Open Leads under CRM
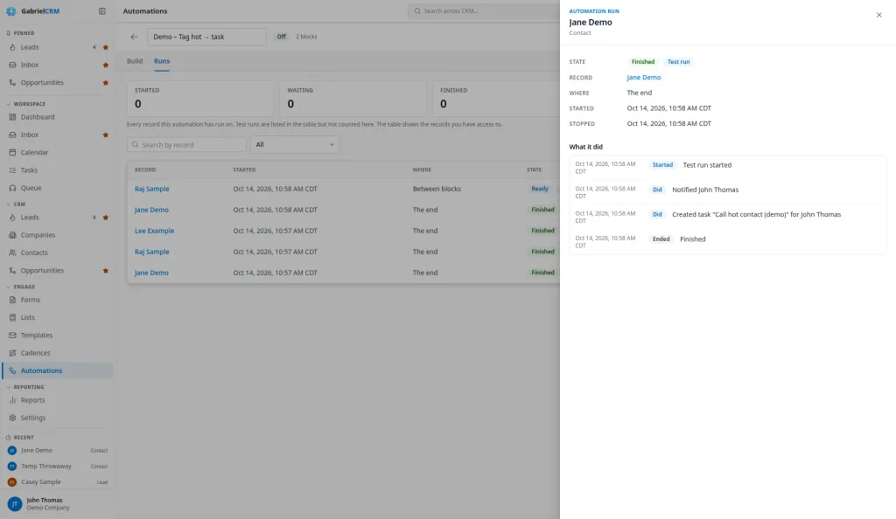Image resolution: width=896 pixels, height=519 pixels. (30, 218)
